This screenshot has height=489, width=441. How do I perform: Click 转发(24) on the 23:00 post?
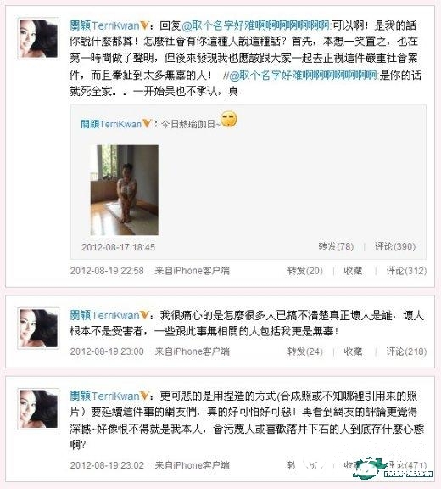pyautogui.click(x=305, y=351)
